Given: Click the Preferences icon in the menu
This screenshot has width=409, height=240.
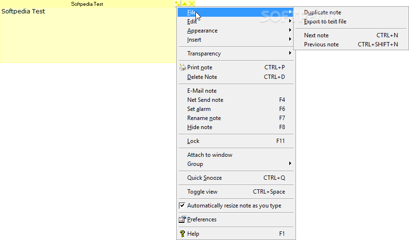Looking at the screenshot, I should (x=182, y=219).
